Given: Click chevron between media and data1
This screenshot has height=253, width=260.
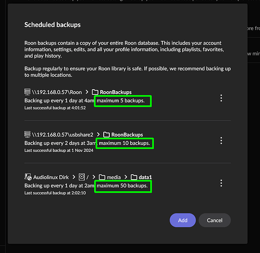Looking at the screenshot, I should click(x=126, y=177).
